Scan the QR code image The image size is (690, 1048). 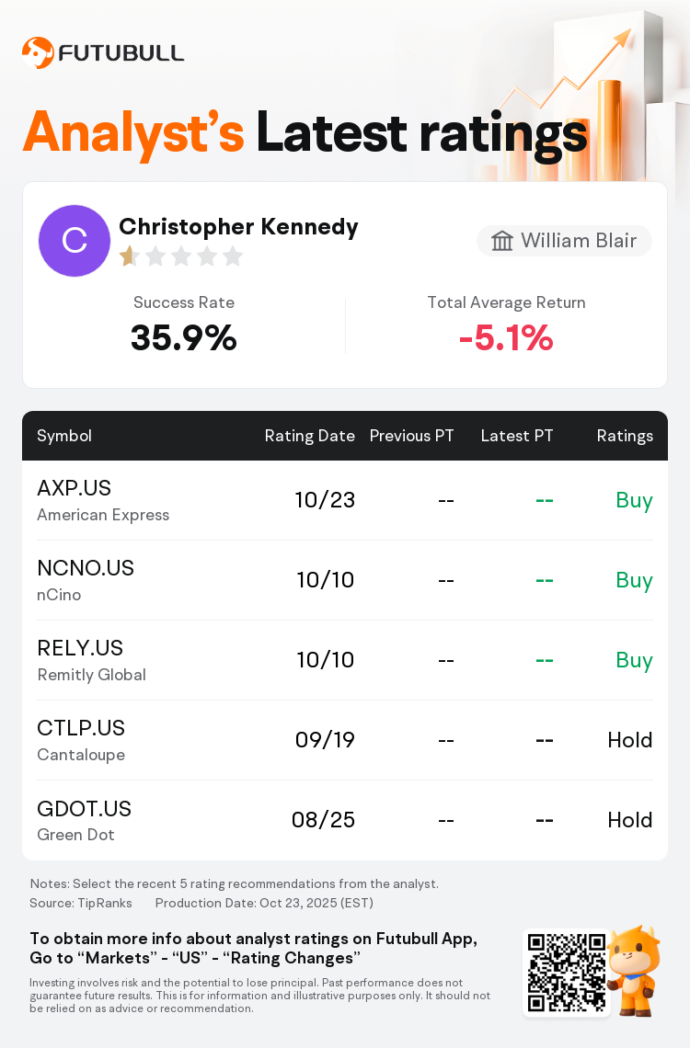tap(567, 973)
